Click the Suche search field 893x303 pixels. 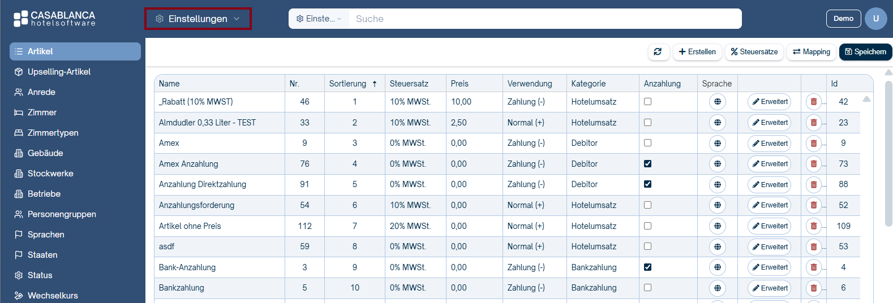tap(545, 19)
